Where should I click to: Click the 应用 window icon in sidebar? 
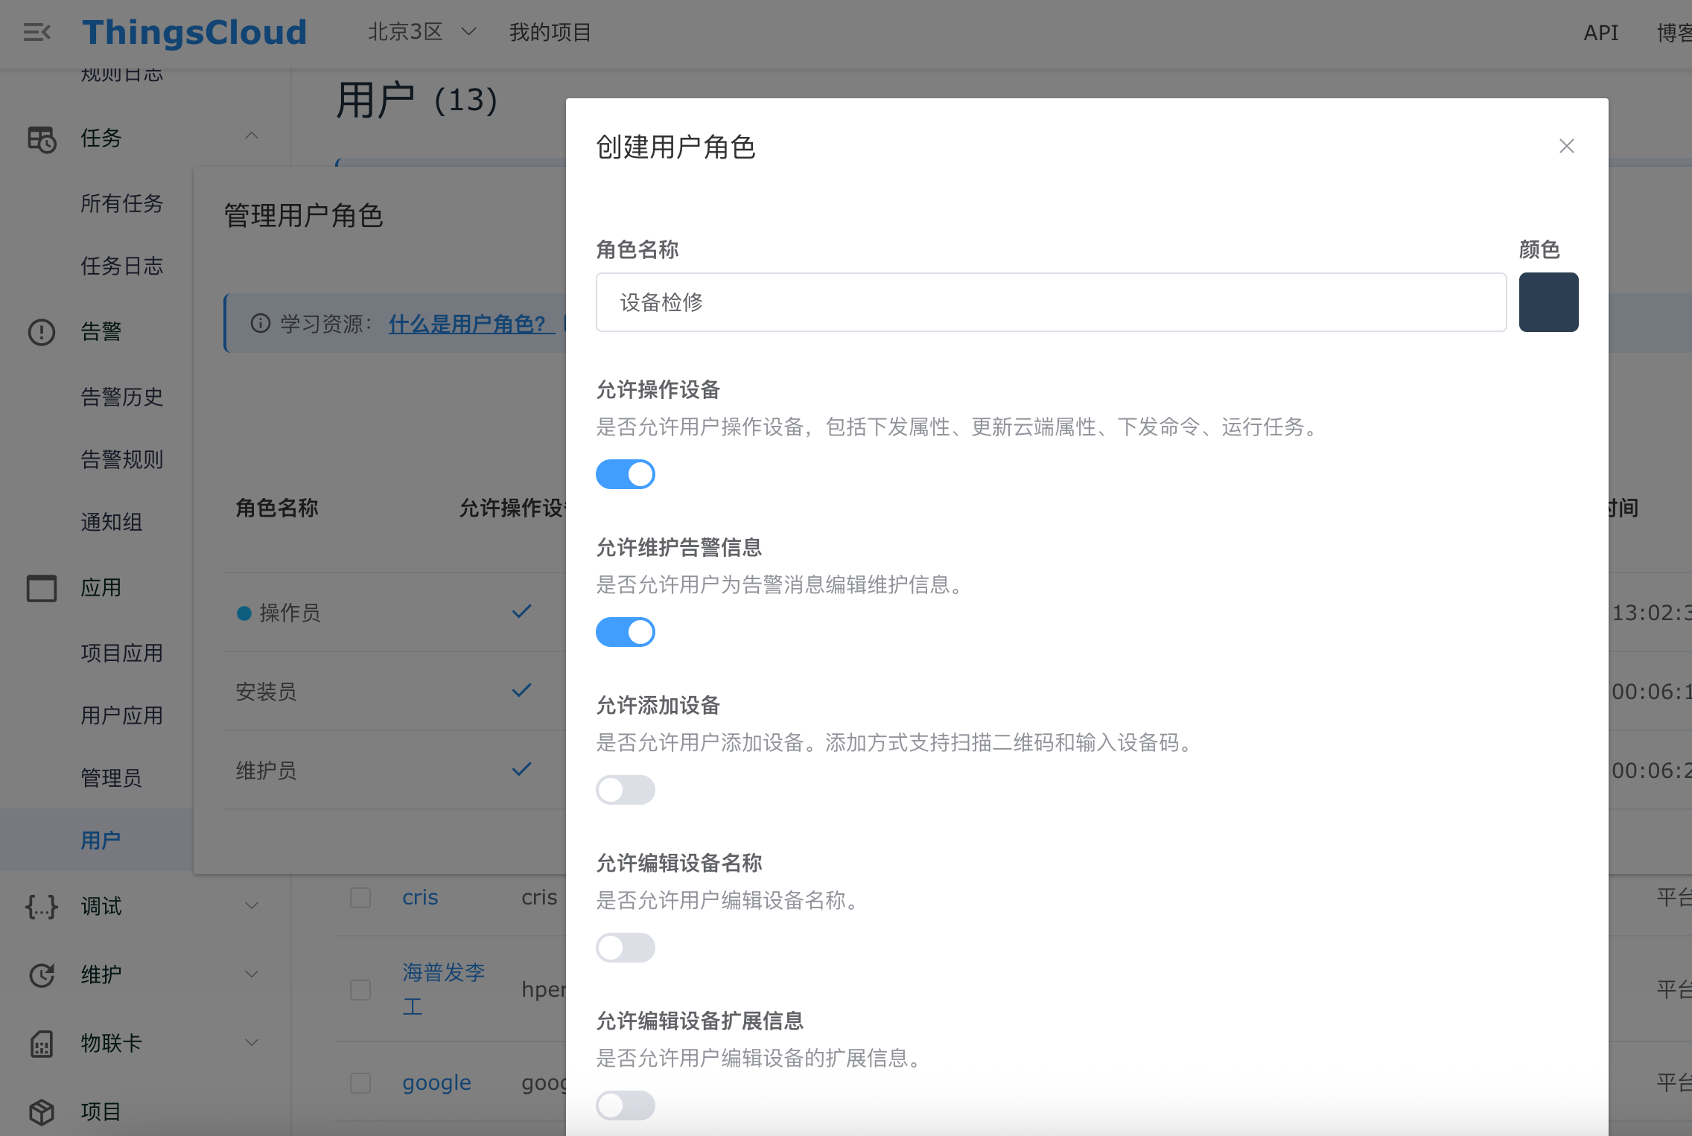coord(42,588)
